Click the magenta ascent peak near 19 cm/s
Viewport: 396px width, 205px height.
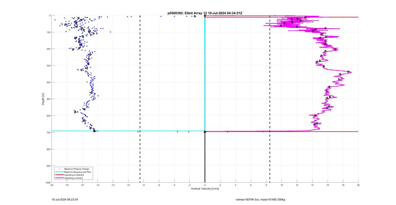(x=350, y=72)
